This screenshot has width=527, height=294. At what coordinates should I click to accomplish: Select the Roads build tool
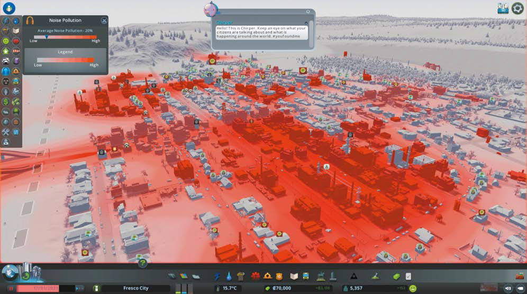[172, 277]
